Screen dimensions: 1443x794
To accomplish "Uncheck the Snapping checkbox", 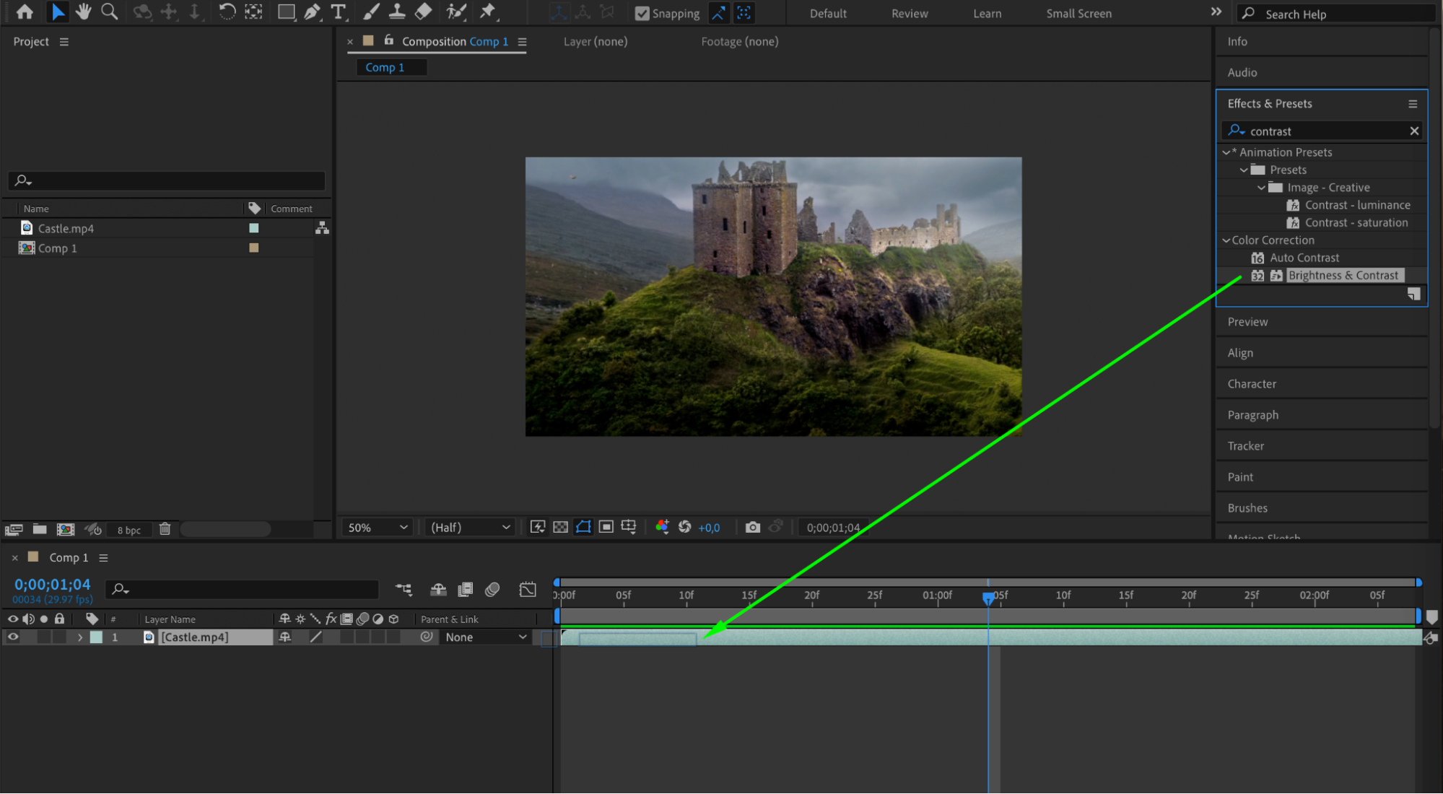I will (x=642, y=14).
